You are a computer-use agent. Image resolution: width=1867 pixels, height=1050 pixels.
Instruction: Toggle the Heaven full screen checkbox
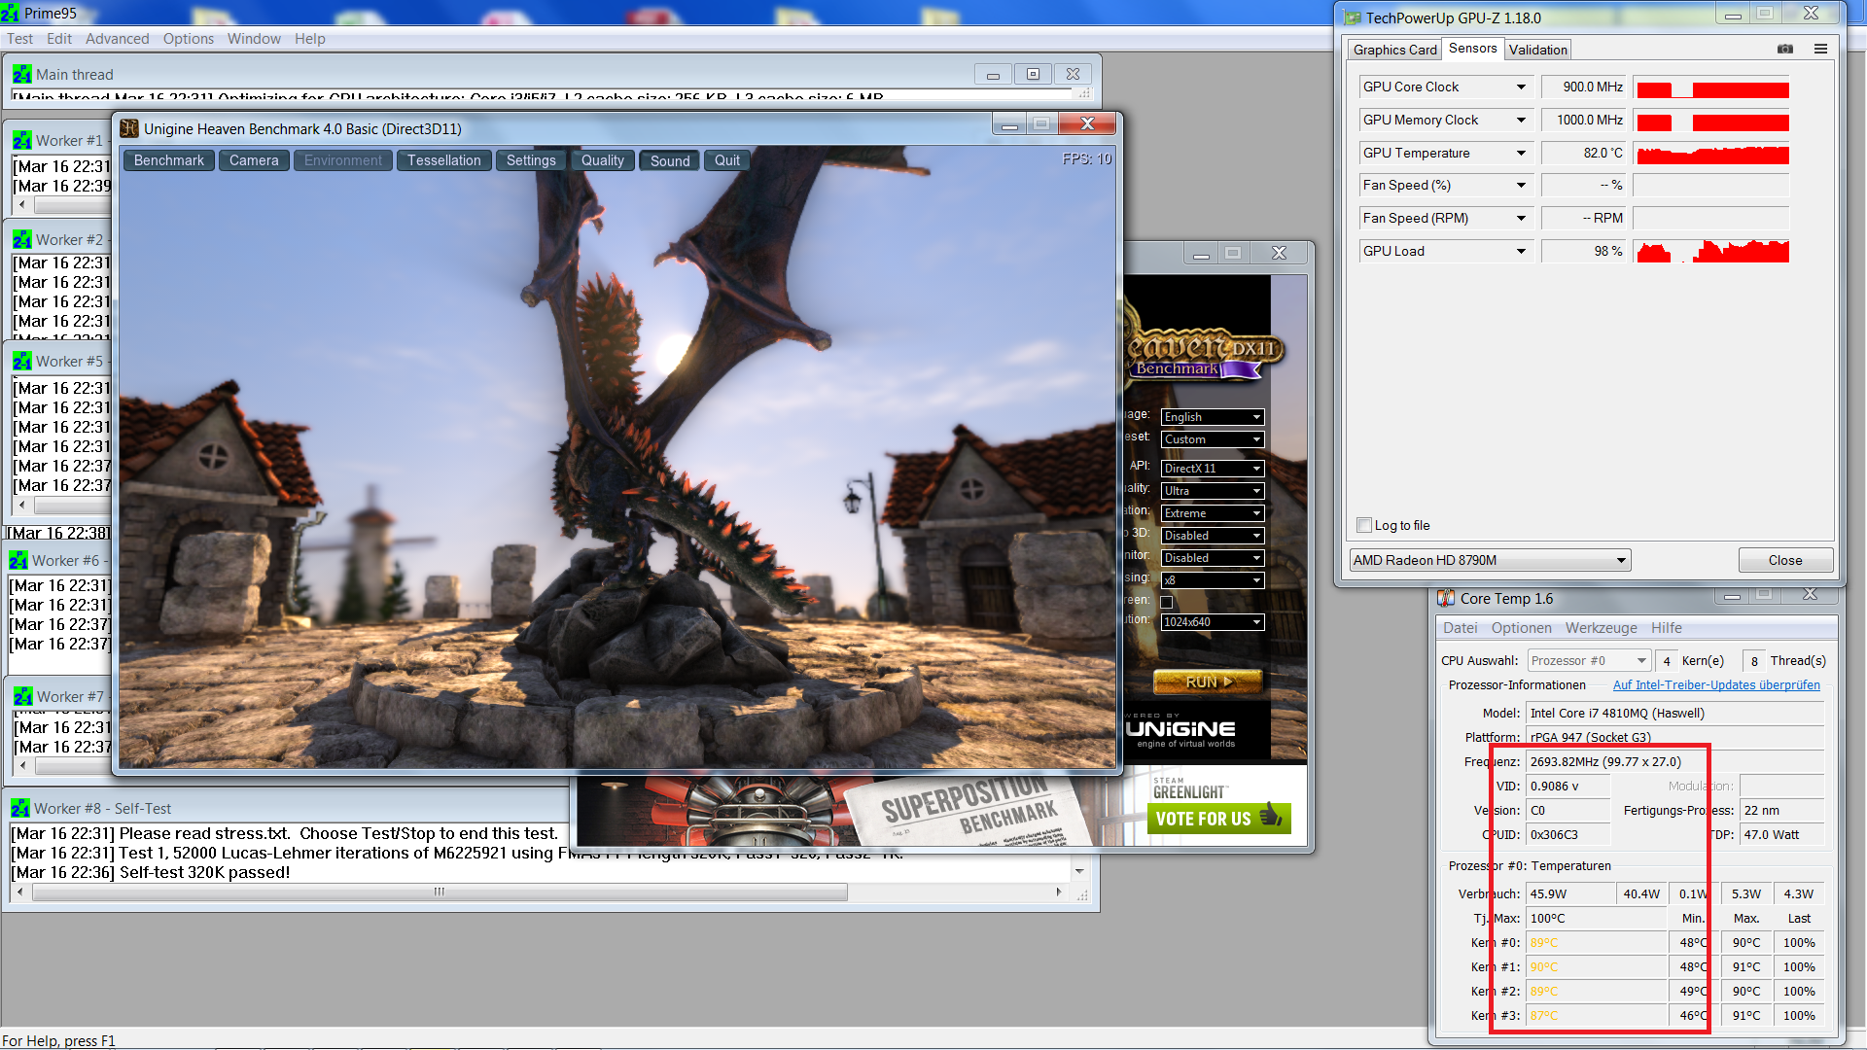point(1167,602)
